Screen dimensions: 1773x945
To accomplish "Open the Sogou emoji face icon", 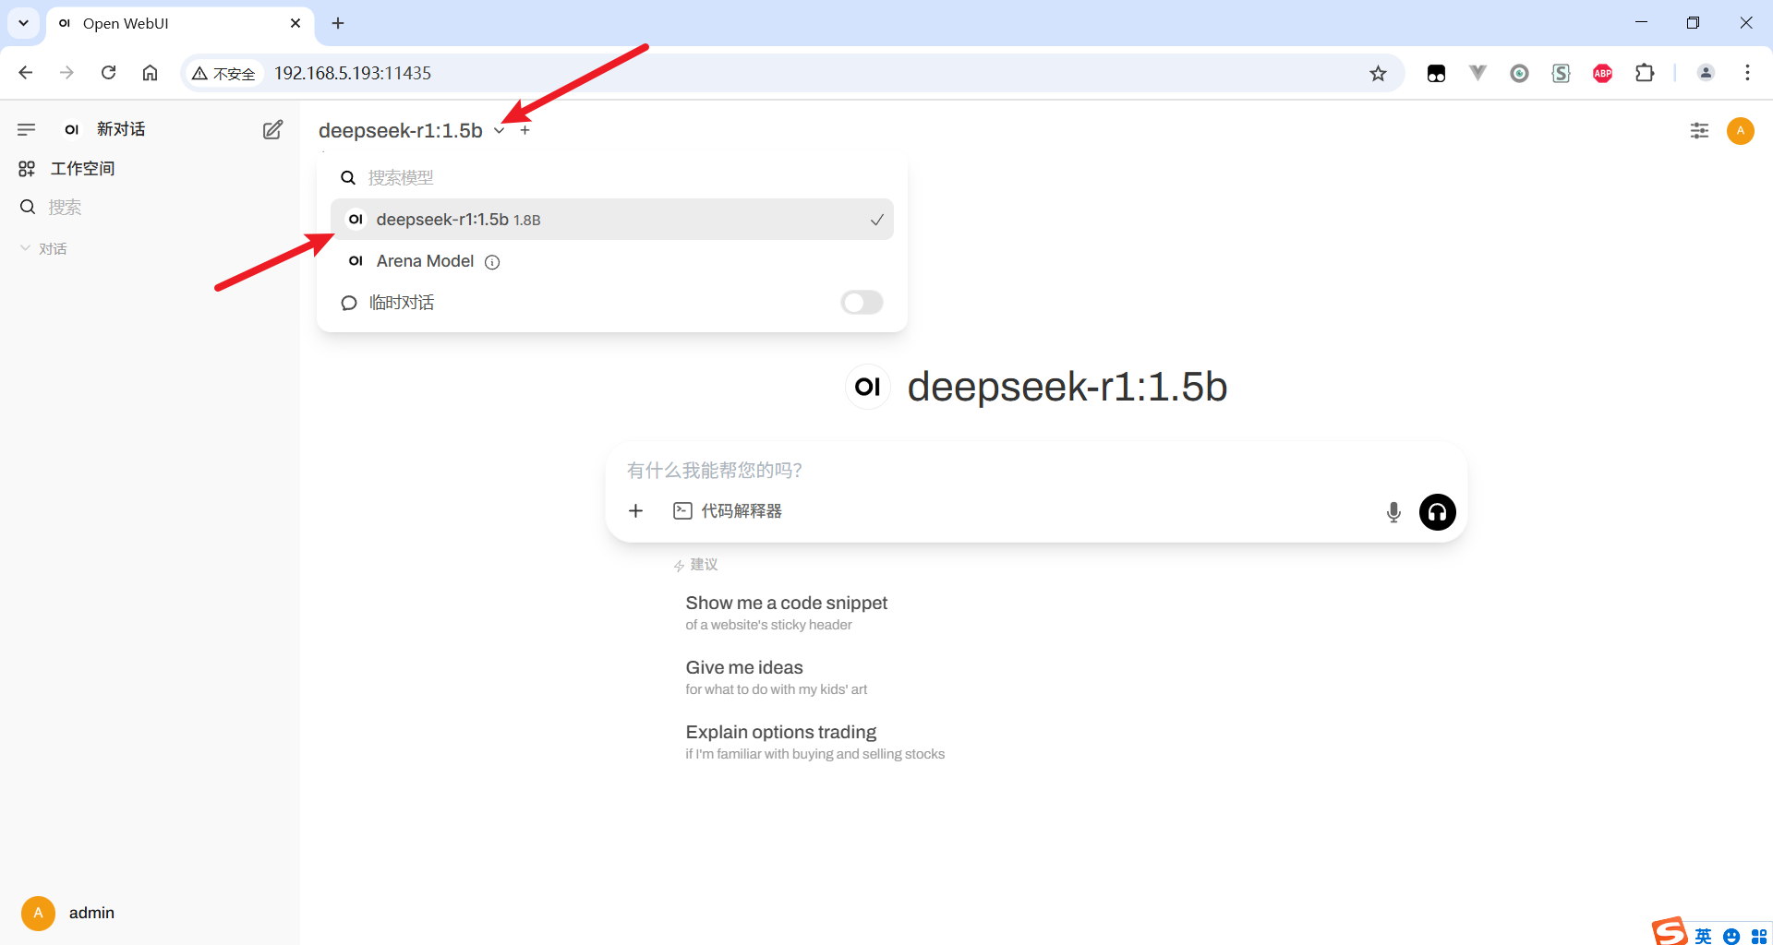I will click(1731, 937).
